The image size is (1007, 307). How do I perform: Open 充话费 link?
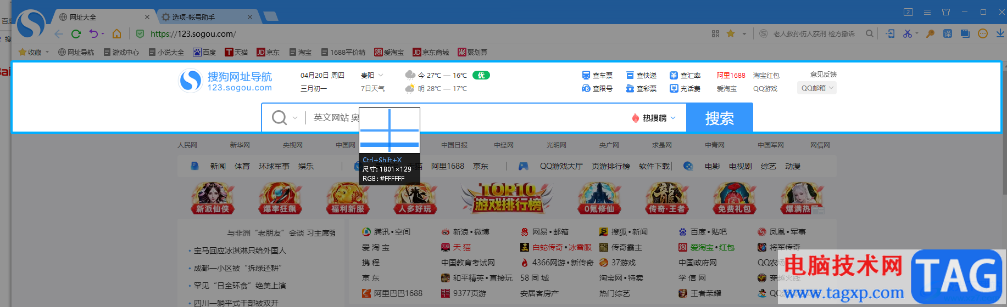pyautogui.click(x=685, y=88)
